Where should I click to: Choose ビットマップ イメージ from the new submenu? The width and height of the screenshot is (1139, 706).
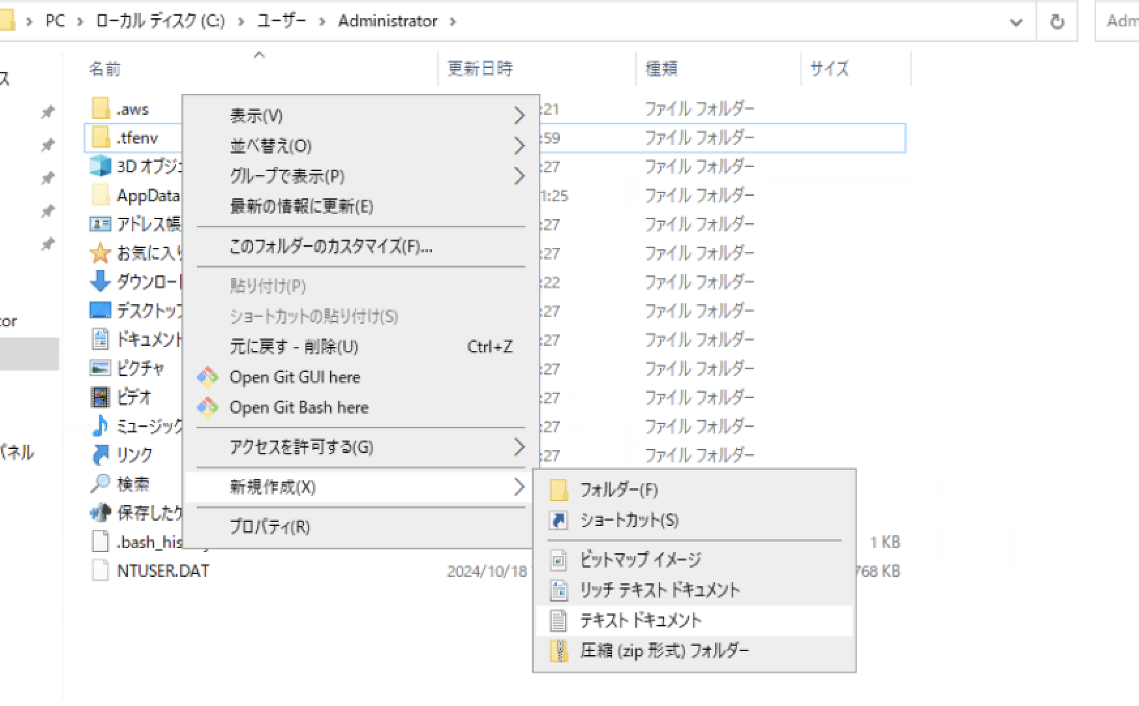click(x=641, y=559)
